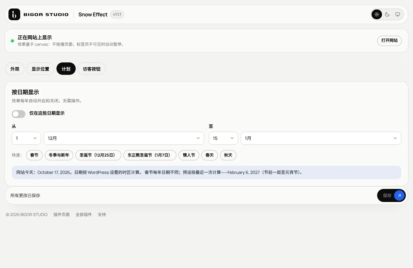Click the v1.1.1 version badge
The width and height of the screenshot is (413, 268).
117,14
